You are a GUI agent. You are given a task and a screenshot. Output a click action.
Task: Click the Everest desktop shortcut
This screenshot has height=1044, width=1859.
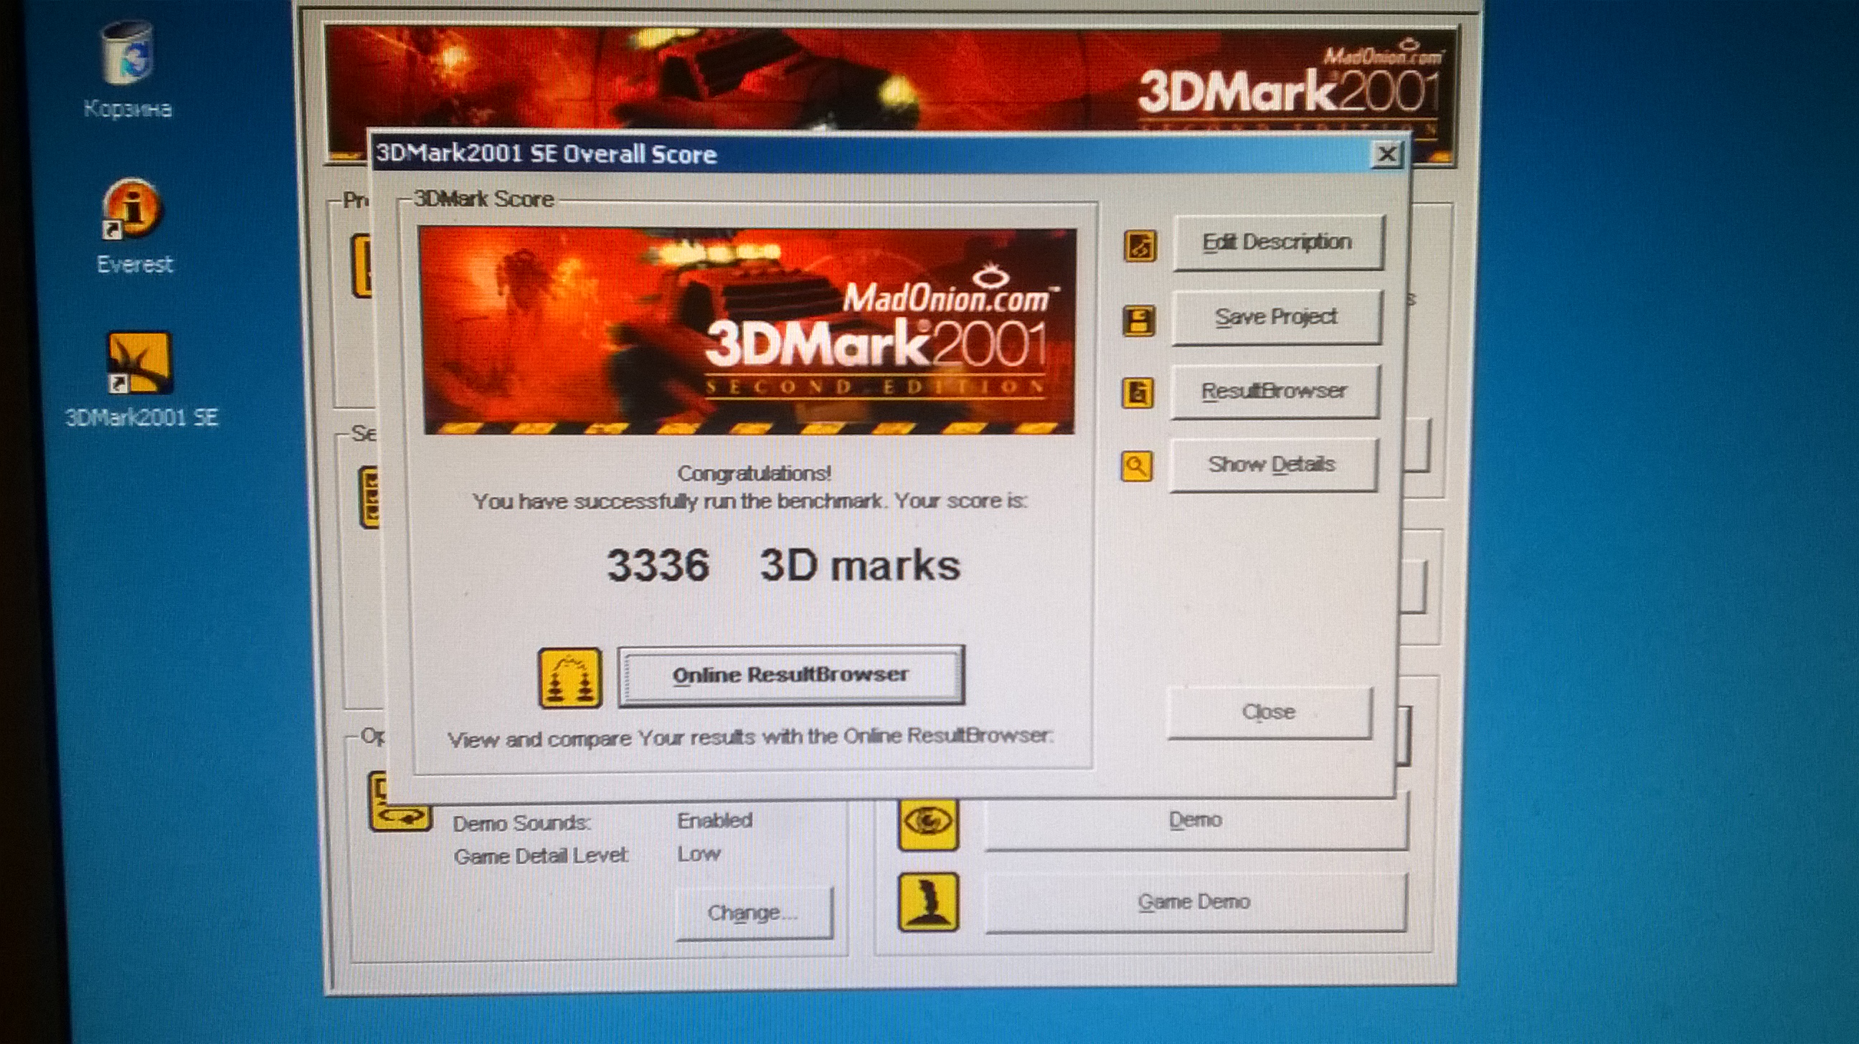point(133,209)
